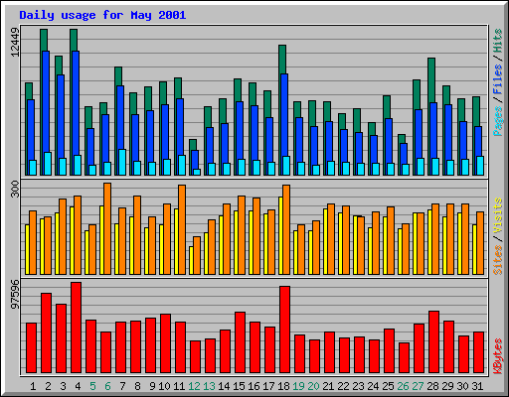Click day 24 on the x-axis
This screenshot has width=509, height=397.
[x=373, y=386]
